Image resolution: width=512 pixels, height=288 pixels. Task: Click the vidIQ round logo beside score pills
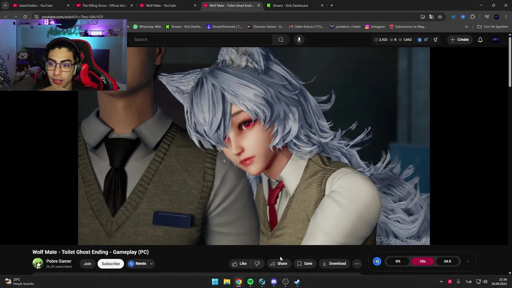[x=377, y=261]
